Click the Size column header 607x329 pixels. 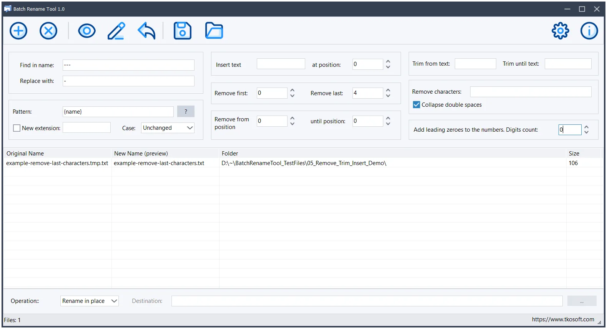click(584, 154)
